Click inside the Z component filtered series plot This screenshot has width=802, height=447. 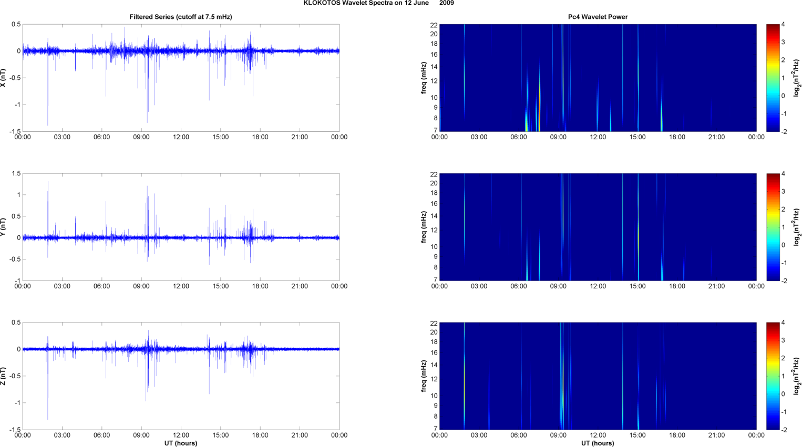click(181, 376)
